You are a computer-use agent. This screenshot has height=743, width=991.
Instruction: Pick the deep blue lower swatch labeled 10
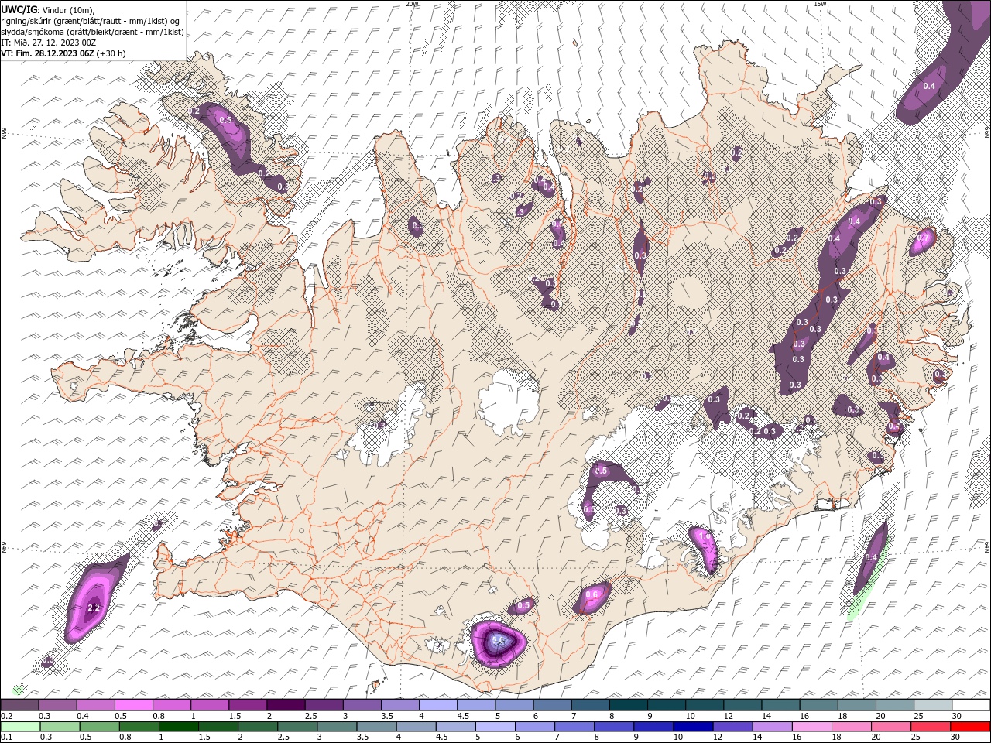point(694,726)
